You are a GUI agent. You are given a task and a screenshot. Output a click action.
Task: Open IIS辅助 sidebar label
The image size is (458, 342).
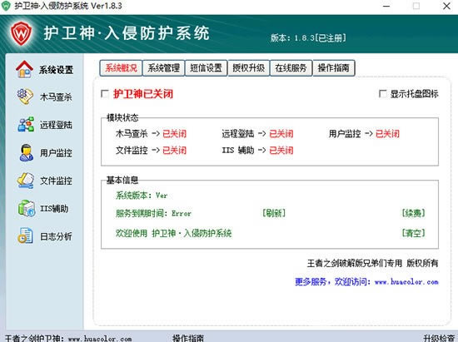point(54,209)
